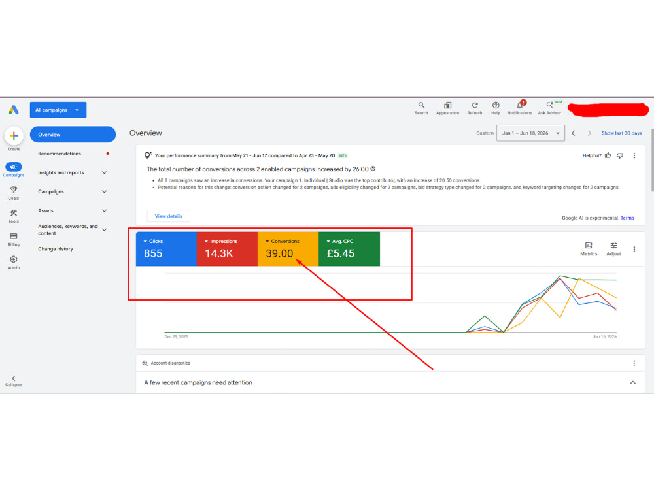Open Goals trophy icon
The width and height of the screenshot is (654, 490).
pos(13,193)
